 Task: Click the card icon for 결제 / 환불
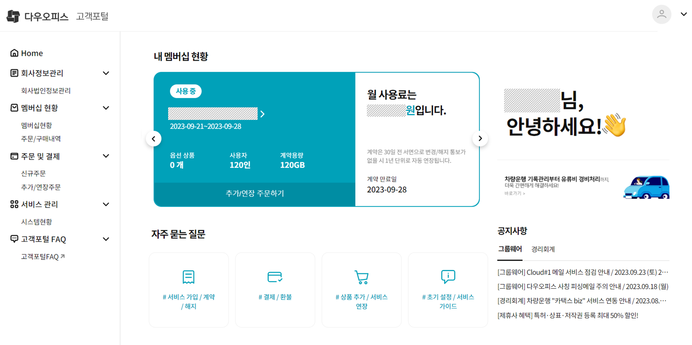click(275, 277)
